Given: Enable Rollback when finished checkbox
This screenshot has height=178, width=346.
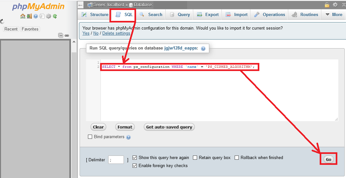Looking at the screenshot, I should pyautogui.click(x=237, y=157).
